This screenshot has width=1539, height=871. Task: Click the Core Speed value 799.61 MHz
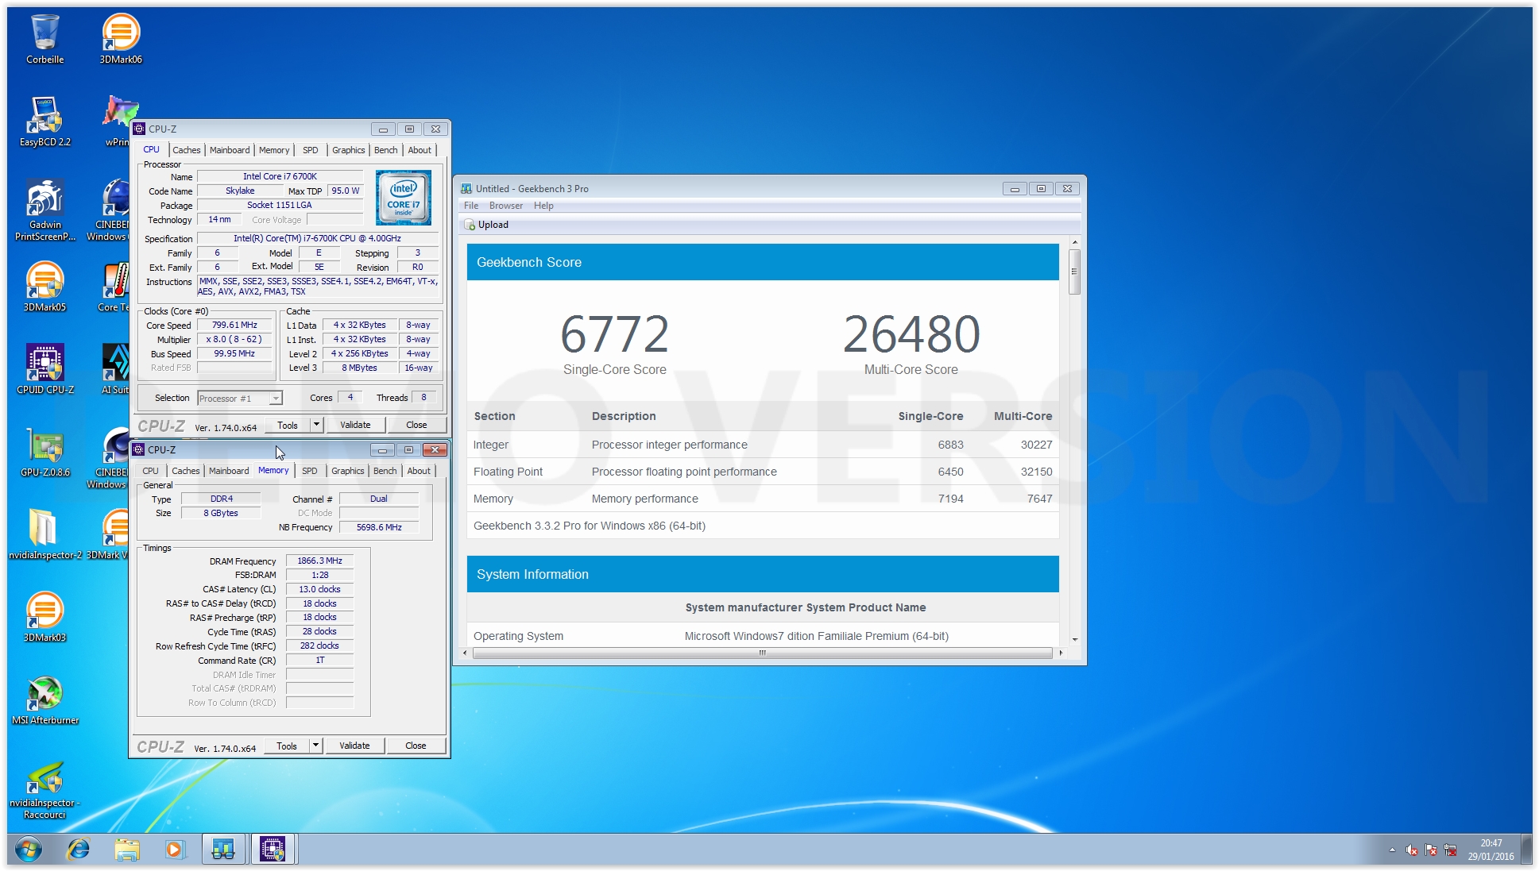pyautogui.click(x=234, y=325)
